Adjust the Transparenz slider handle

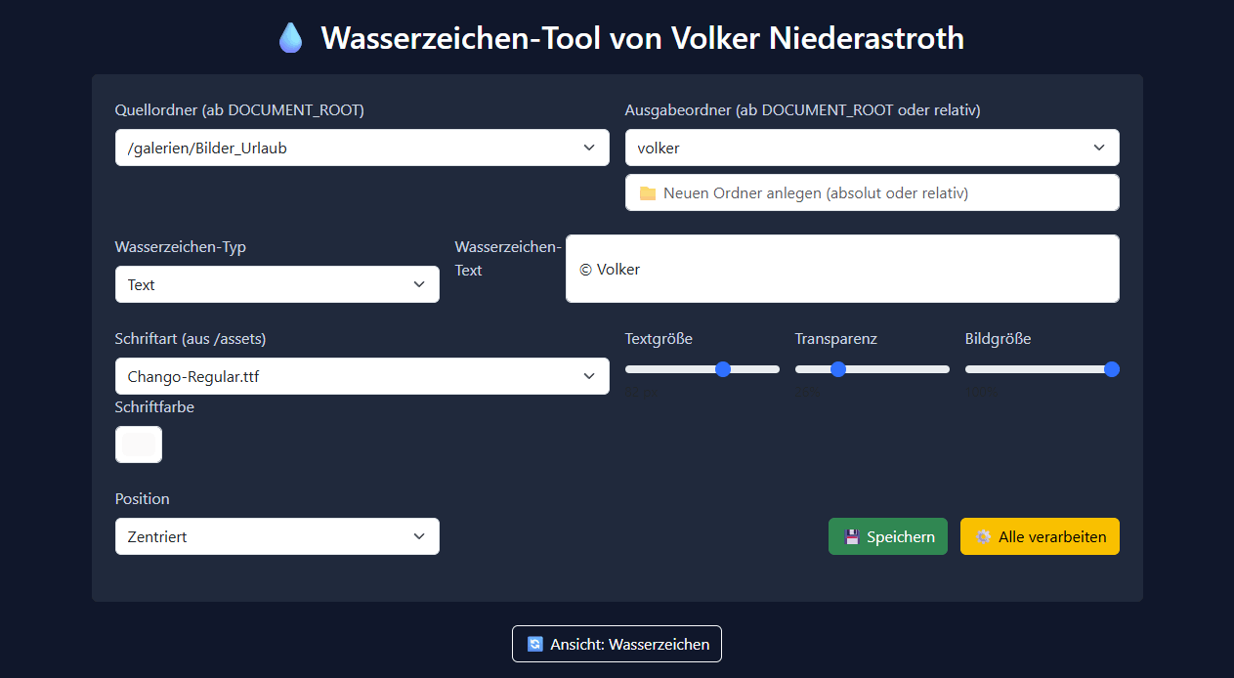click(x=838, y=369)
